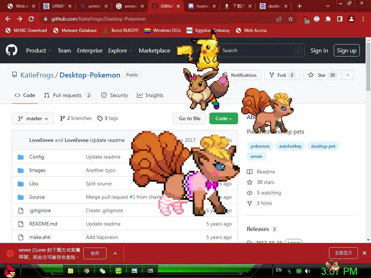Click the share page icon in the address bar
Image resolution: width=371 pixels, height=278 pixels.
[x=279, y=19]
